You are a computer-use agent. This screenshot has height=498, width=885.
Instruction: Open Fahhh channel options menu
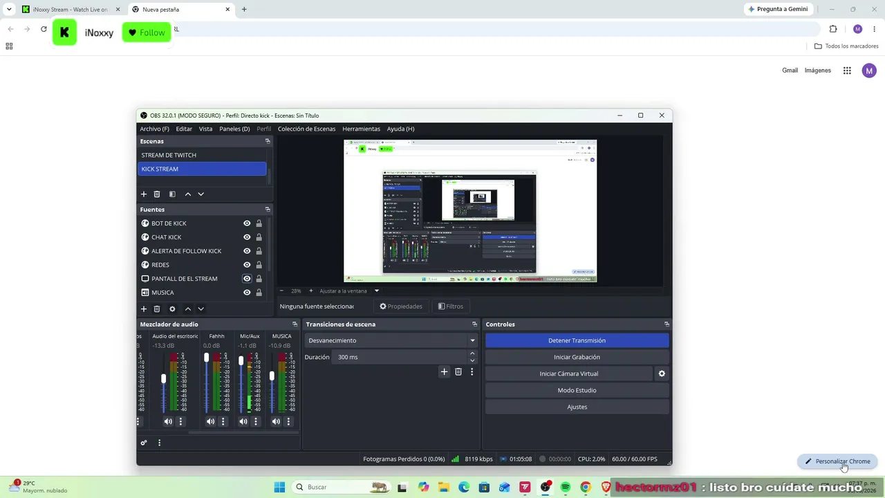click(223, 421)
